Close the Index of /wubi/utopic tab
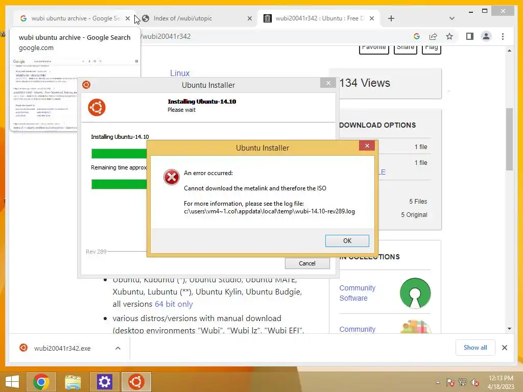The width and height of the screenshot is (523, 392). tap(249, 18)
